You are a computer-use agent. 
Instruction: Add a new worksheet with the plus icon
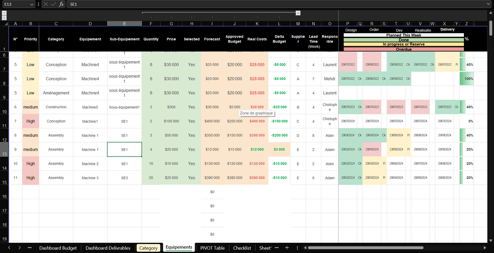[x=287, y=248]
